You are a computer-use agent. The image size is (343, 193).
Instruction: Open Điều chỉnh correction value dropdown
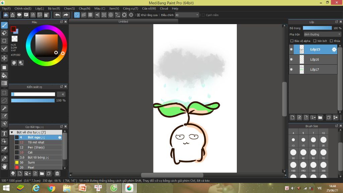[x=187, y=15]
